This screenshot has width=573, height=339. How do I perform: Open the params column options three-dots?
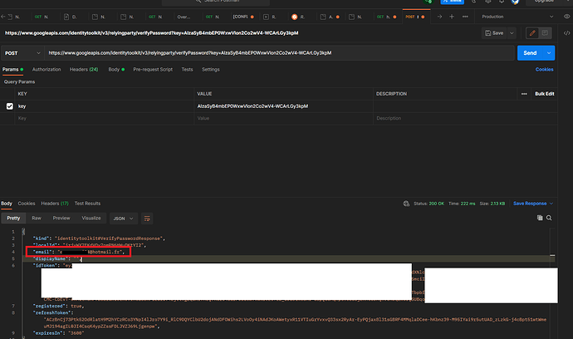[524, 94]
